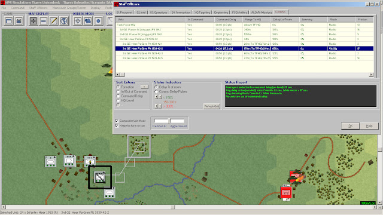
Task: Choose HQ Level sort option
Action: pos(118,100)
